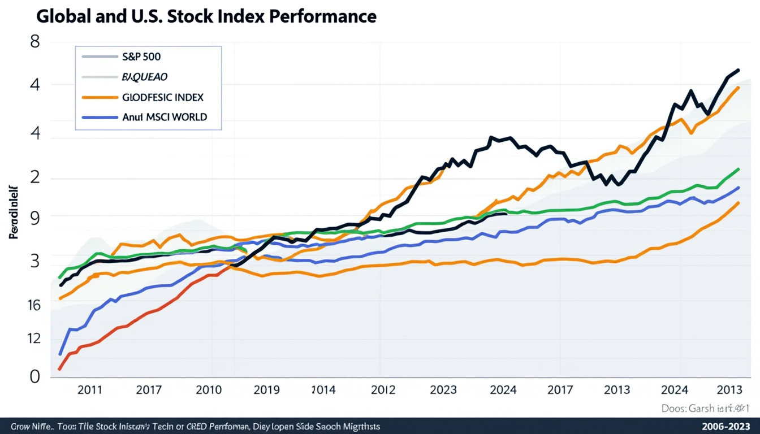Image resolution: width=760 pixels, height=434 pixels.
Task: Click the dark gray S&P 500 swatch
Action: click(100, 57)
